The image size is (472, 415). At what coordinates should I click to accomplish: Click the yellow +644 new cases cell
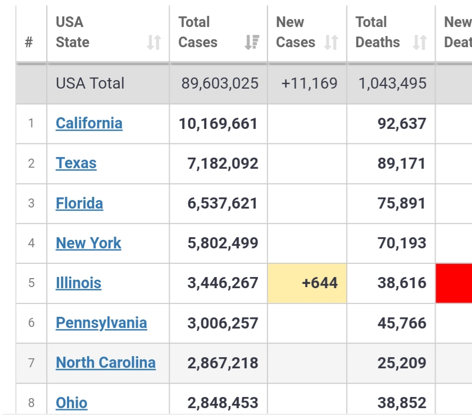point(307,283)
